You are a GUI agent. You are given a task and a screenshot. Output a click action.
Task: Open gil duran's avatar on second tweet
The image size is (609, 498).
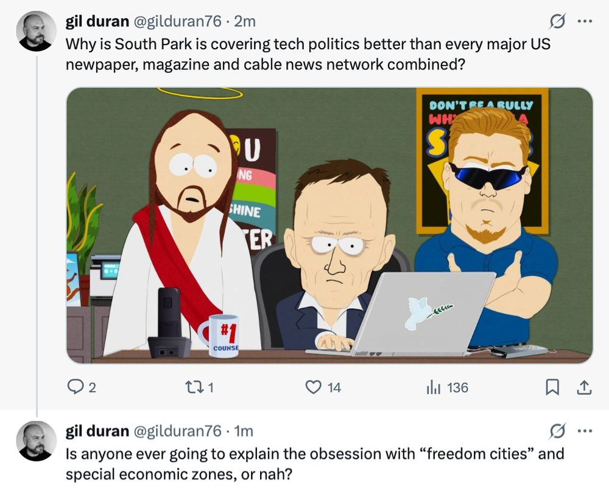pos(37,441)
